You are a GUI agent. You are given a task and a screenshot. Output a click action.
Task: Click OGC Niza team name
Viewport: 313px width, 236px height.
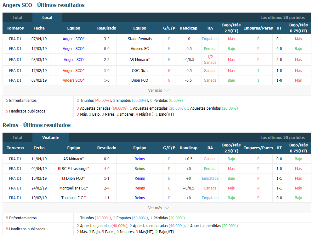tap(140, 70)
